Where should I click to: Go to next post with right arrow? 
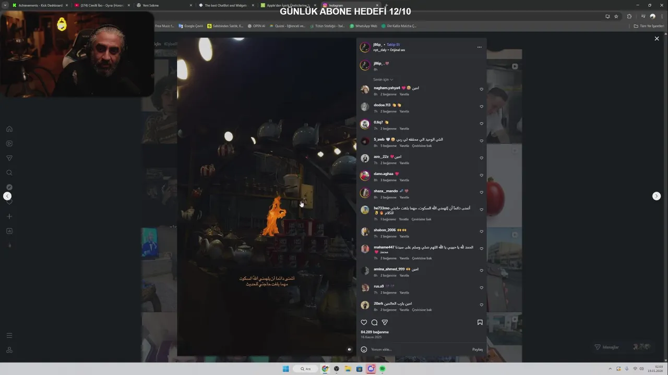[657, 196]
